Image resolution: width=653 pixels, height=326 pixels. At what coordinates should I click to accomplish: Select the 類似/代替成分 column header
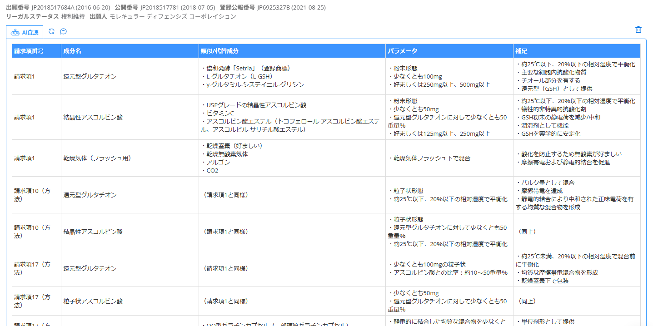(219, 51)
